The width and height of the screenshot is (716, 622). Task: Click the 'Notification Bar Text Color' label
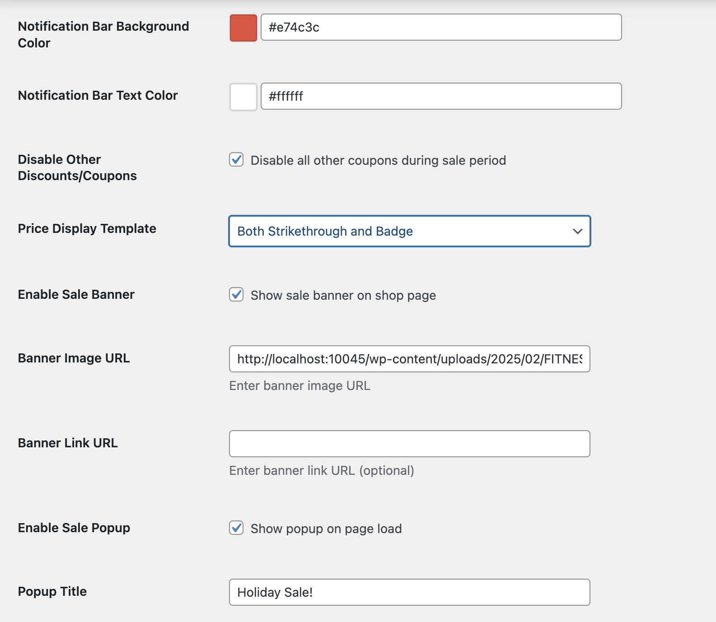coord(98,96)
